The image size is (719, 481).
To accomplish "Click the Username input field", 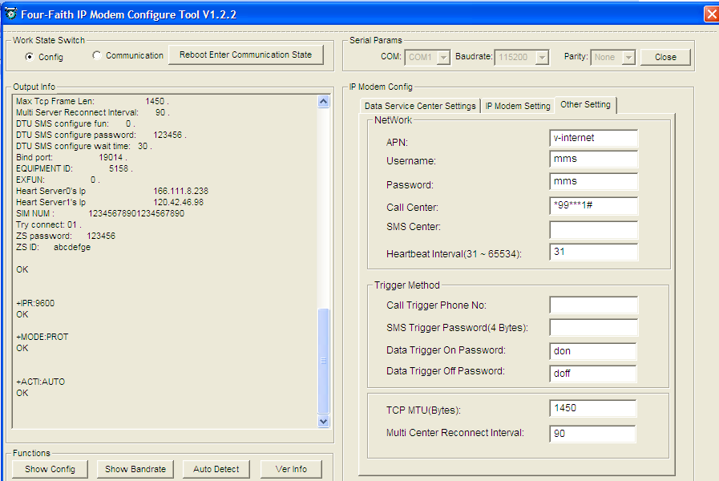I will [593, 159].
